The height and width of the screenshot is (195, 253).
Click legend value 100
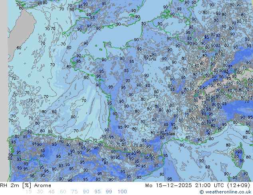coord(122,192)
